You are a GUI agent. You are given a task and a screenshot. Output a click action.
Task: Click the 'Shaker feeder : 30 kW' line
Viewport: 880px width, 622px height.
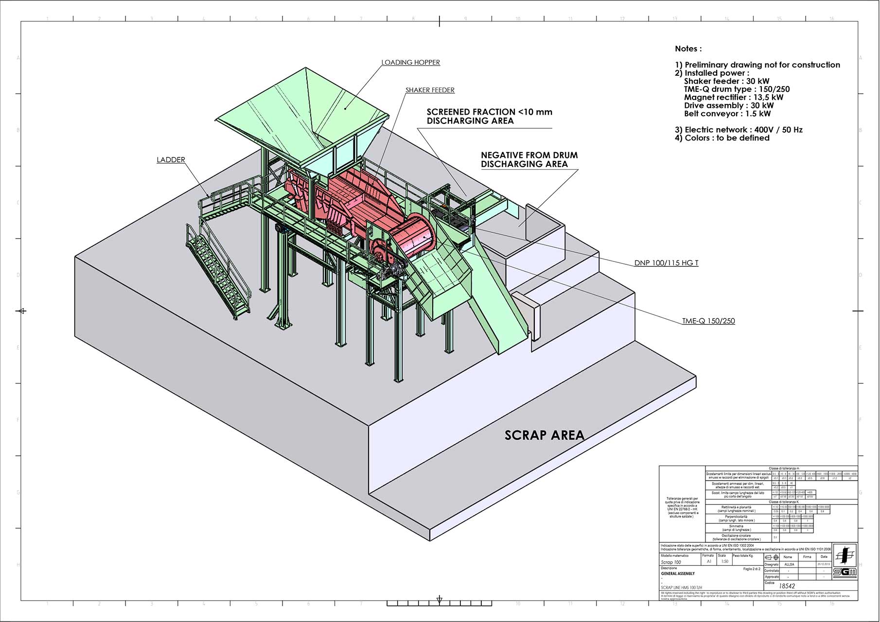point(726,81)
